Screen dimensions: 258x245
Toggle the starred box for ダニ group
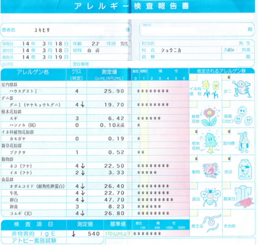click(226, 77)
